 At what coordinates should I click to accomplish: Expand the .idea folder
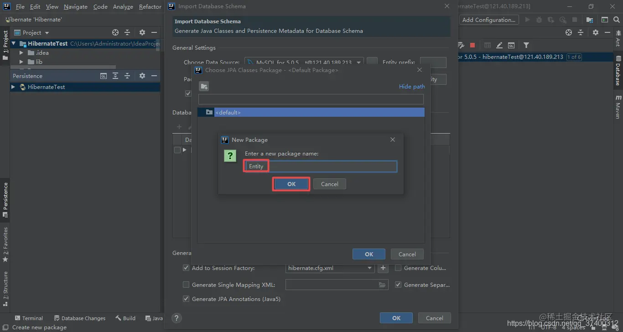(21, 52)
